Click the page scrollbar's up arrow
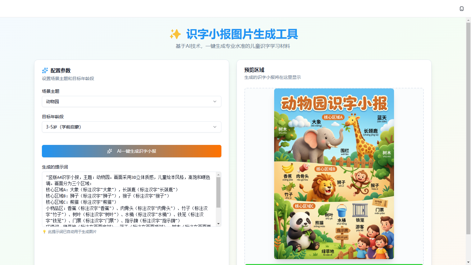 click(468, 20)
